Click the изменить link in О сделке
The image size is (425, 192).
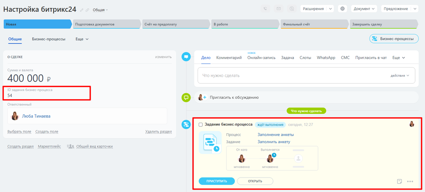pos(163,57)
